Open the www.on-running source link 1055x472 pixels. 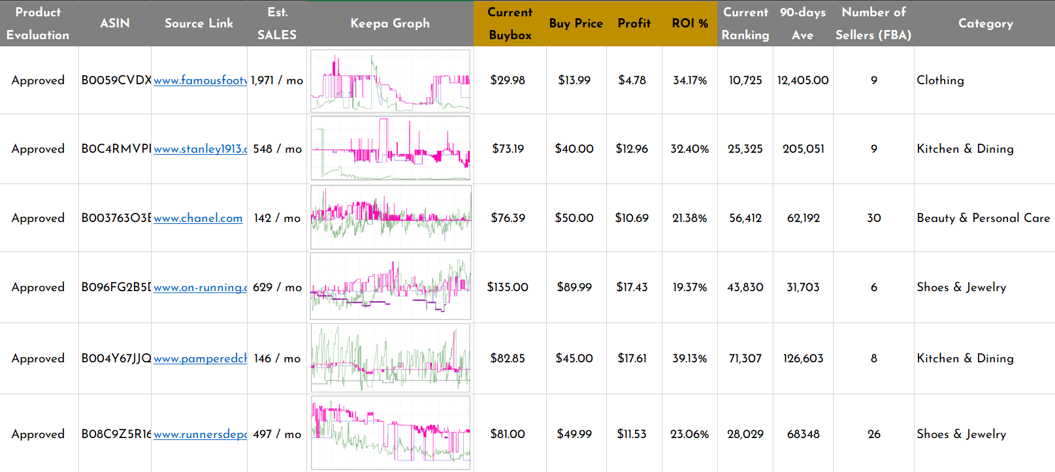point(200,287)
